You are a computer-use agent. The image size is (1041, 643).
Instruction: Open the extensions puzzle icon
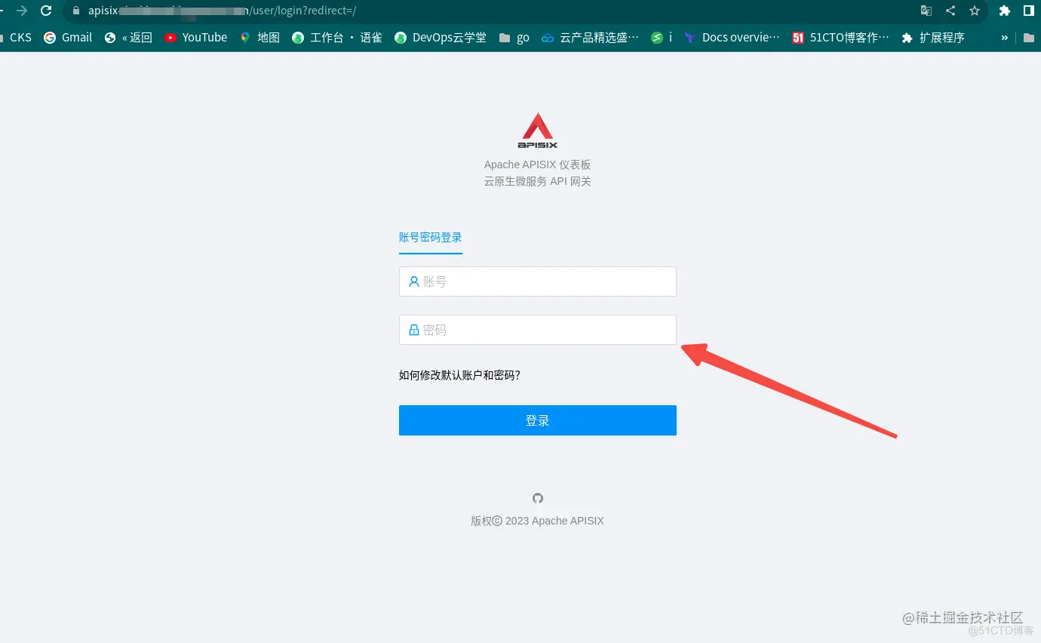coord(1005,11)
